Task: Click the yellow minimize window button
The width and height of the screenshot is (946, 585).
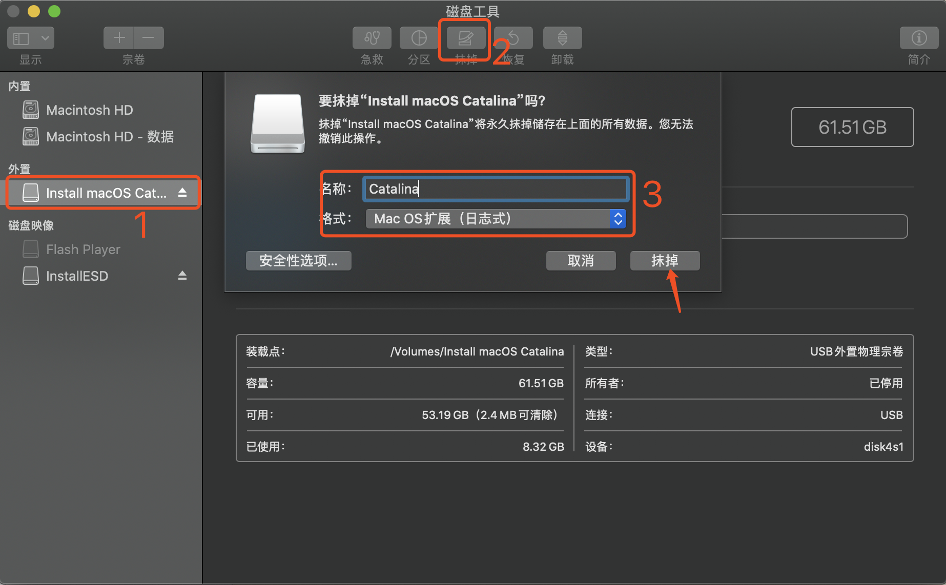Action: [x=34, y=11]
